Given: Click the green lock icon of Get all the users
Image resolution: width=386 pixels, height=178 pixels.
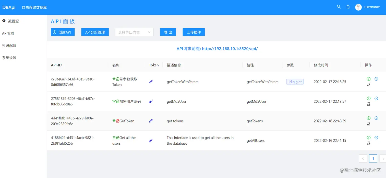Looking at the screenshot, I should click(x=118, y=138).
